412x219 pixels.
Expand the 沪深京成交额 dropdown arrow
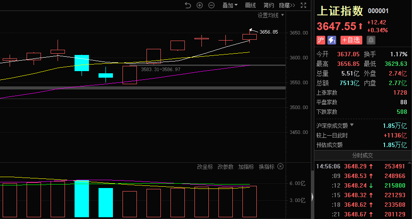[352, 125]
